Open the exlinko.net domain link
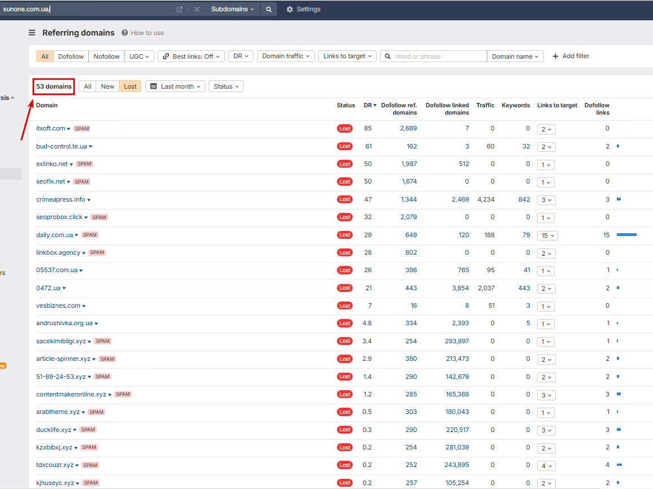This screenshot has height=489, width=653. [51, 164]
